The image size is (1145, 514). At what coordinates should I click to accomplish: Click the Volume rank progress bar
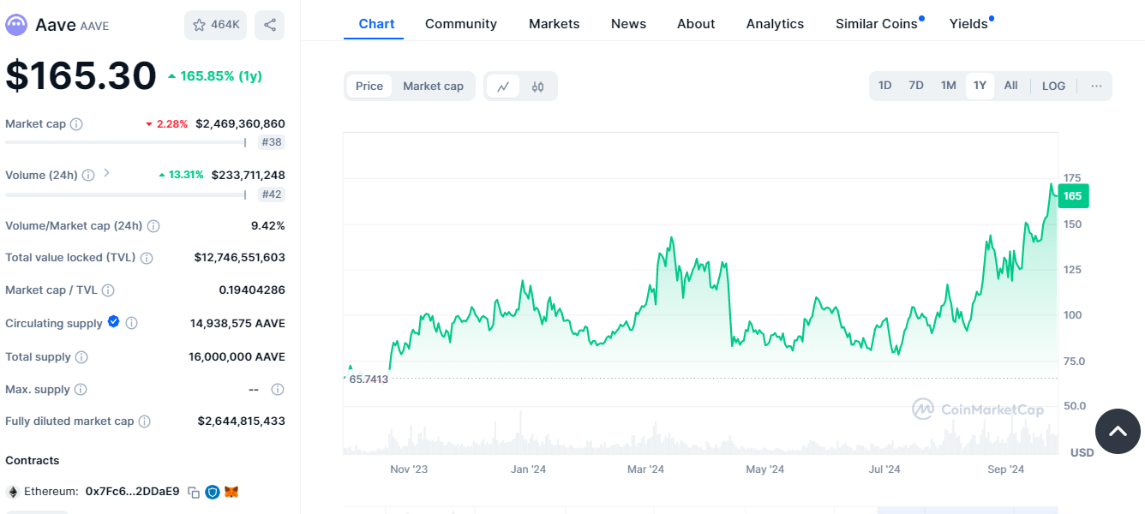(x=126, y=194)
